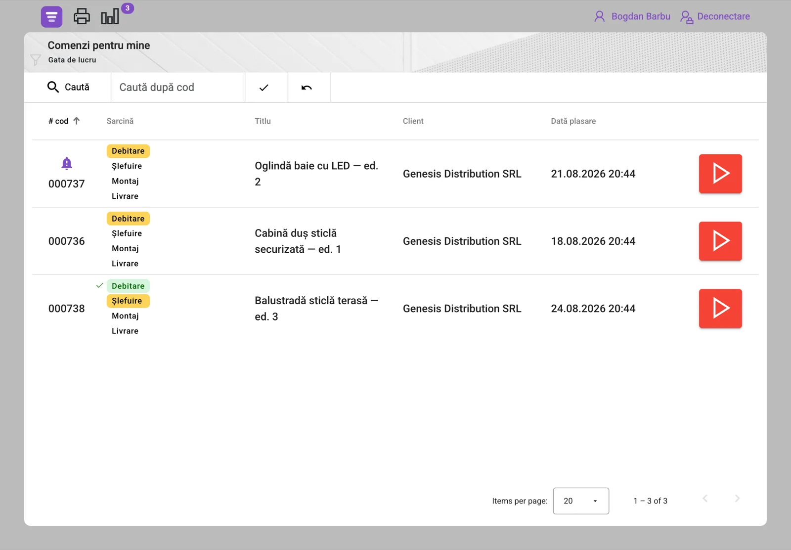This screenshot has width=791, height=550.
Task: Click the Titlu column header
Action: pyautogui.click(x=263, y=121)
